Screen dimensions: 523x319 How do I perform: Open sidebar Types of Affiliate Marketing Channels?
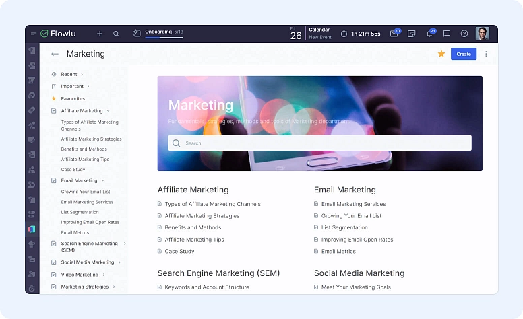[90, 126]
